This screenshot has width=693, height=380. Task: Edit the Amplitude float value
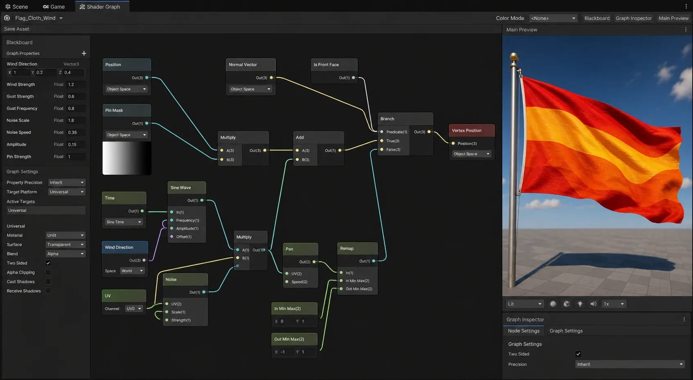coord(76,144)
